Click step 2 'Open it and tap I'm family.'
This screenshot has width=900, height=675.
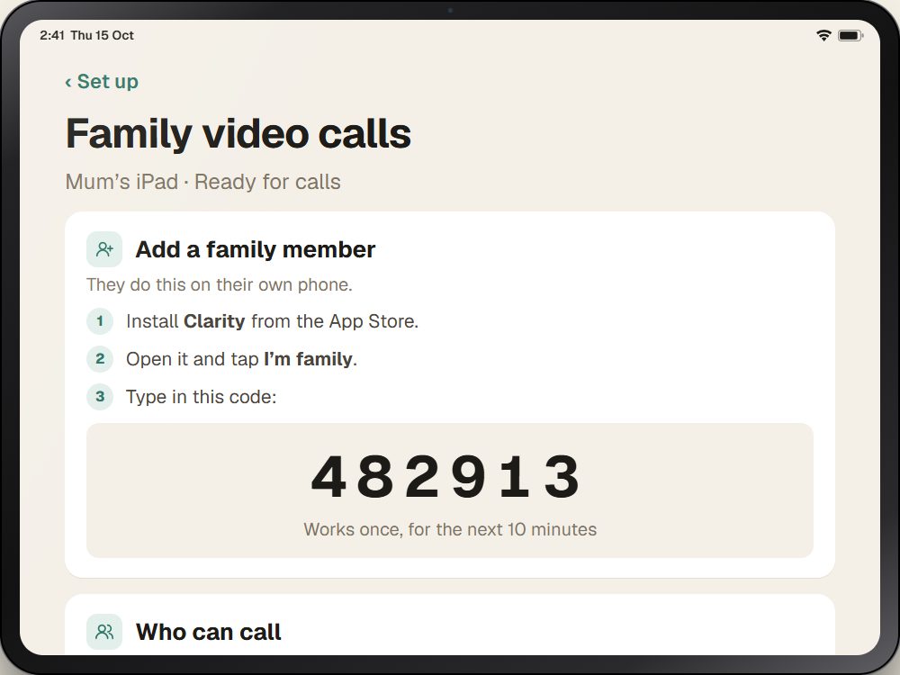(x=241, y=359)
